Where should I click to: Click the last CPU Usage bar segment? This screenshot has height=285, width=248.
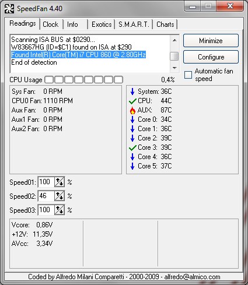118,80
